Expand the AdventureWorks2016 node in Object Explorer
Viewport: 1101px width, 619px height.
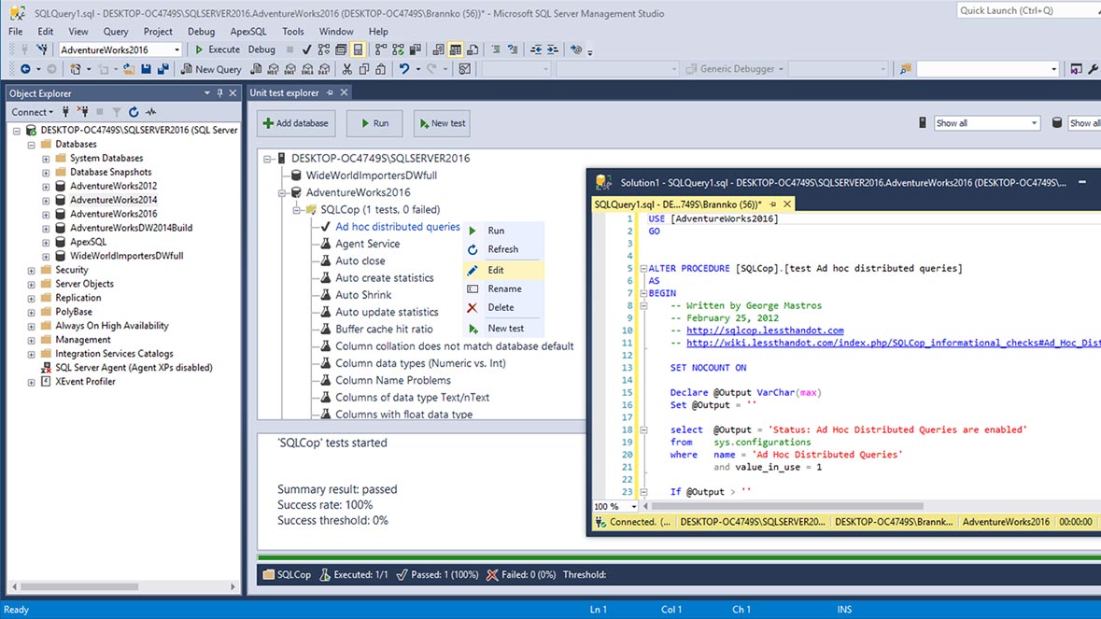pos(46,214)
